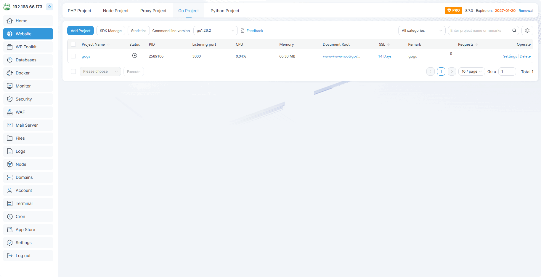Screen dimensions: 541x277
Task: Open the gogs project name link
Action: point(86,56)
